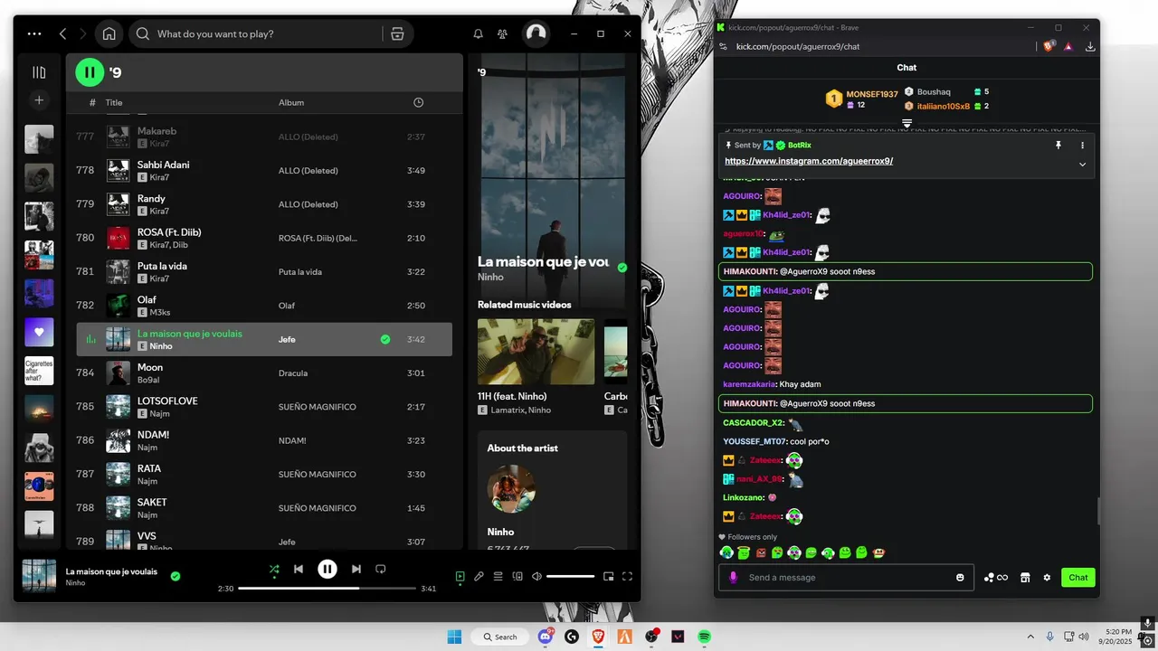Image resolution: width=1158 pixels, height=651 pixels.
Task: Select the track 'Puta la vida'
Action: 264,271
